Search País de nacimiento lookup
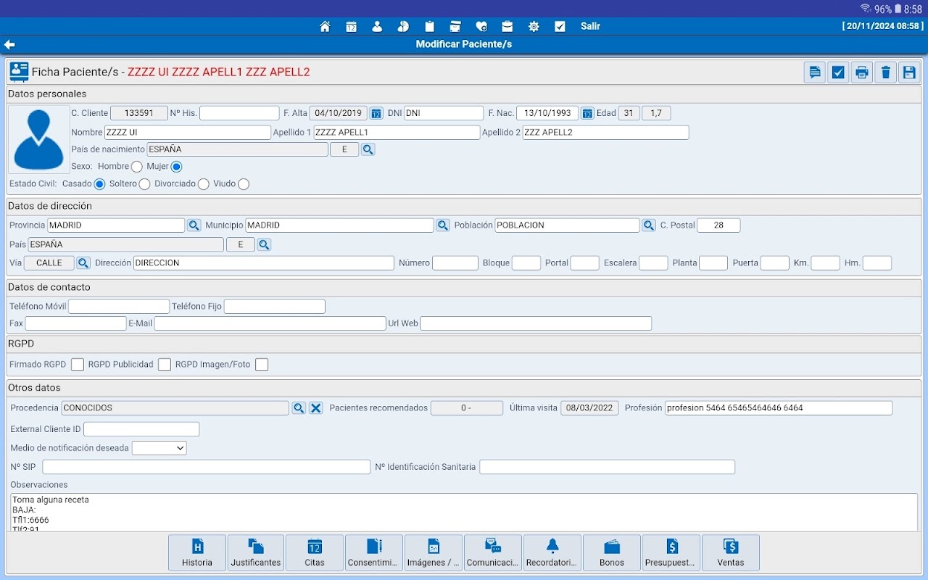This screenshot has width=928, height=580. pos(368,150)
